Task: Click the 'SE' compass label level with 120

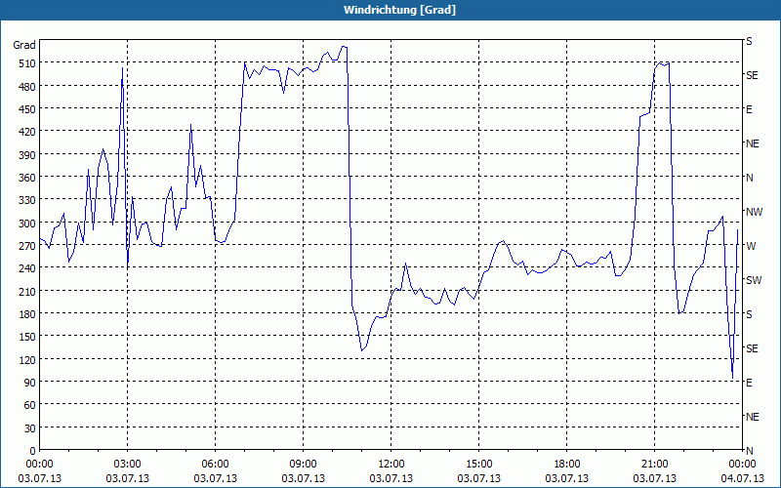Action: click(752, 348)
